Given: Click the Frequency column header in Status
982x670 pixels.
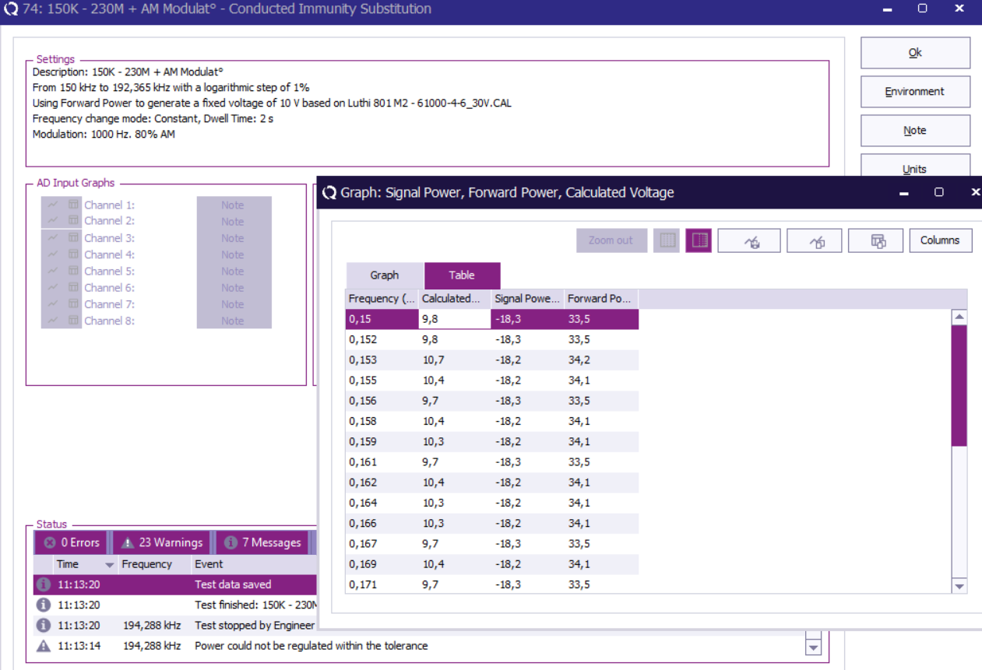Looking at the screenshot, I should pos(146,564).
